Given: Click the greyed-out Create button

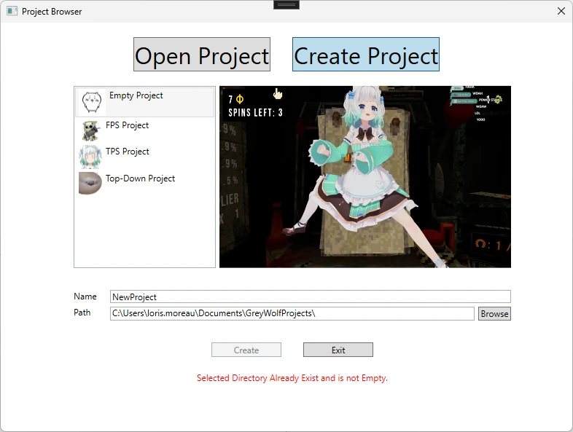Looking at the screenshot, I should point(246,350).
